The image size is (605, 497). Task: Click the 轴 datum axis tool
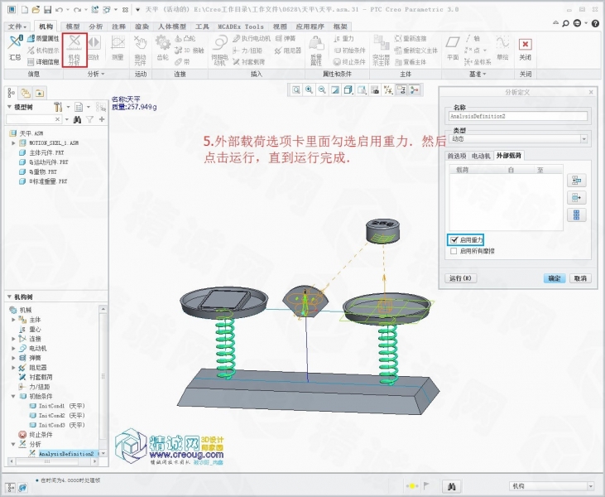pyautogui.click(x=473, y=38)
